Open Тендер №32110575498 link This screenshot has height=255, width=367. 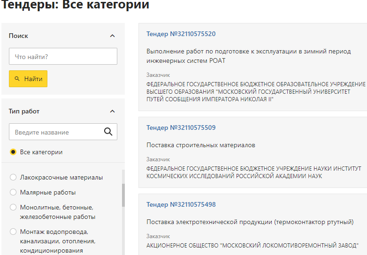tap(181, 204)
